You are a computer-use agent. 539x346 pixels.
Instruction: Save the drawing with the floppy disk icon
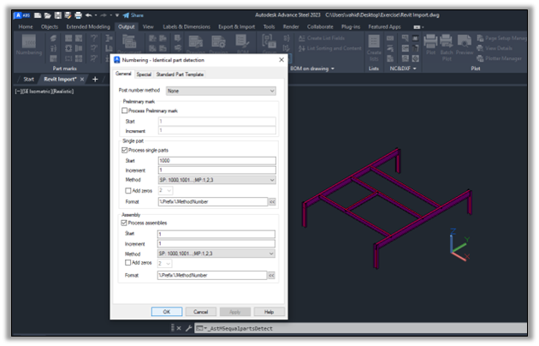coord(58,15)
